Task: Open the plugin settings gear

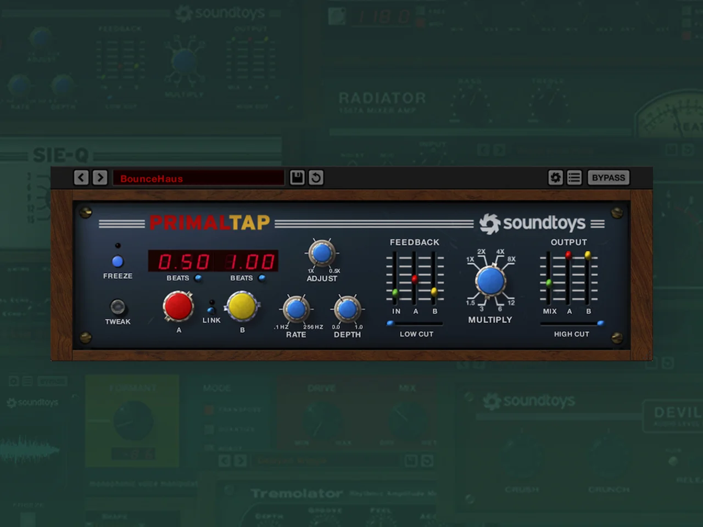Action: coord(555,177)
